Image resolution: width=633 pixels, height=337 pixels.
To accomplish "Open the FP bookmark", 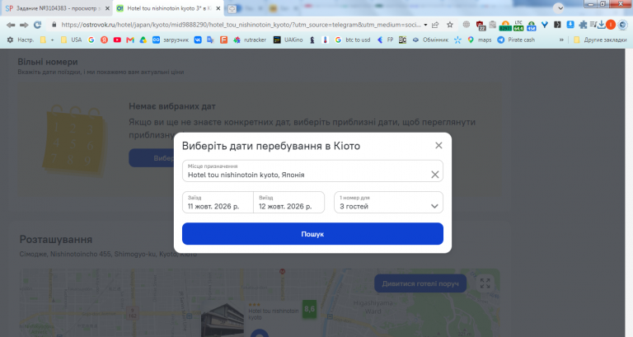I will [385, 40].
